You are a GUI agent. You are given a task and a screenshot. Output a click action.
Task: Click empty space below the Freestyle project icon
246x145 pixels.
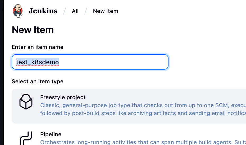click(x=26, y=118)
